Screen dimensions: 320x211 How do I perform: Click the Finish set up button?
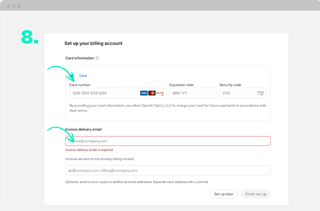256,194
